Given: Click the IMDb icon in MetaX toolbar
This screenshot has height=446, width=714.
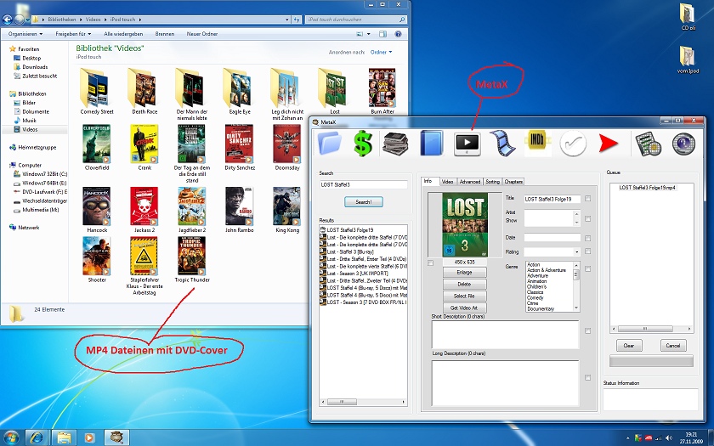Looking at the screenshot, I should [537, 143].
